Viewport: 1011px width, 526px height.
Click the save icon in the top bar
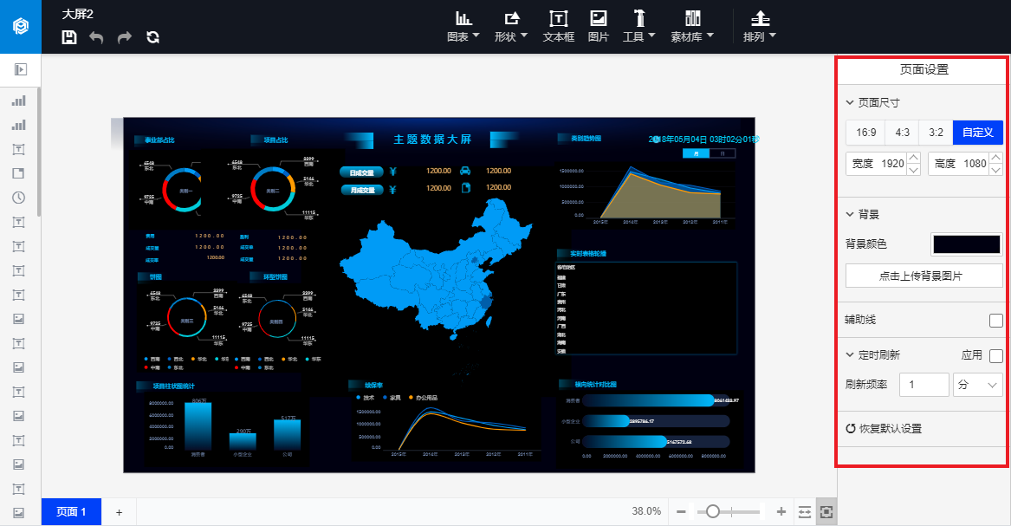69,37
